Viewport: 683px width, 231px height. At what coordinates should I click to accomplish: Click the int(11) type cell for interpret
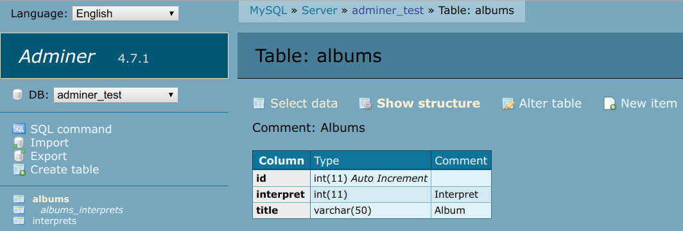click(370, 194)
